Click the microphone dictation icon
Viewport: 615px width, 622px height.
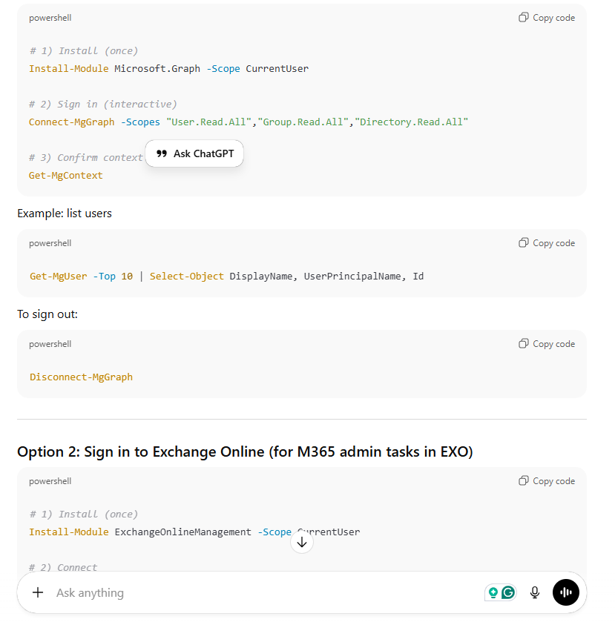(x=535, y=592)
